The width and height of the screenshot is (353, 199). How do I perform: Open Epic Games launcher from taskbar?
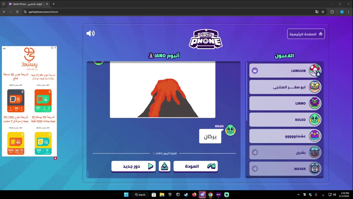(170, 195)
